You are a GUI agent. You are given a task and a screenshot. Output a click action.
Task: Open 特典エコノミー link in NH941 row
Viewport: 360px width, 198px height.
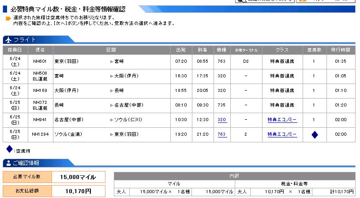[x=282, y=120]
